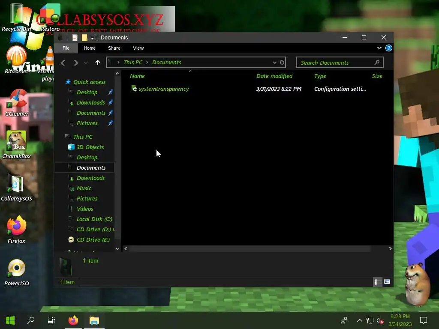Open pinned Documents under Quick access
The height and width of the screenshot is (329, 439).
[x=91, y=113]
